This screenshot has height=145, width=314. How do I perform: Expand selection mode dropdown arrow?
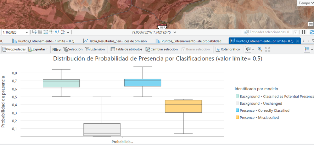[x=253, y=49]
